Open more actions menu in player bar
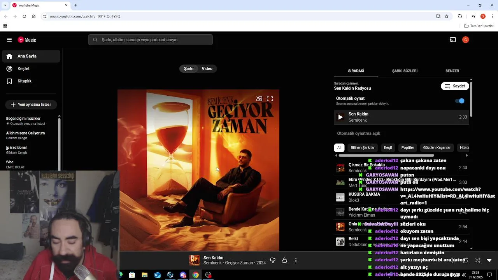The image size is (498, 280). click(296, 261)
